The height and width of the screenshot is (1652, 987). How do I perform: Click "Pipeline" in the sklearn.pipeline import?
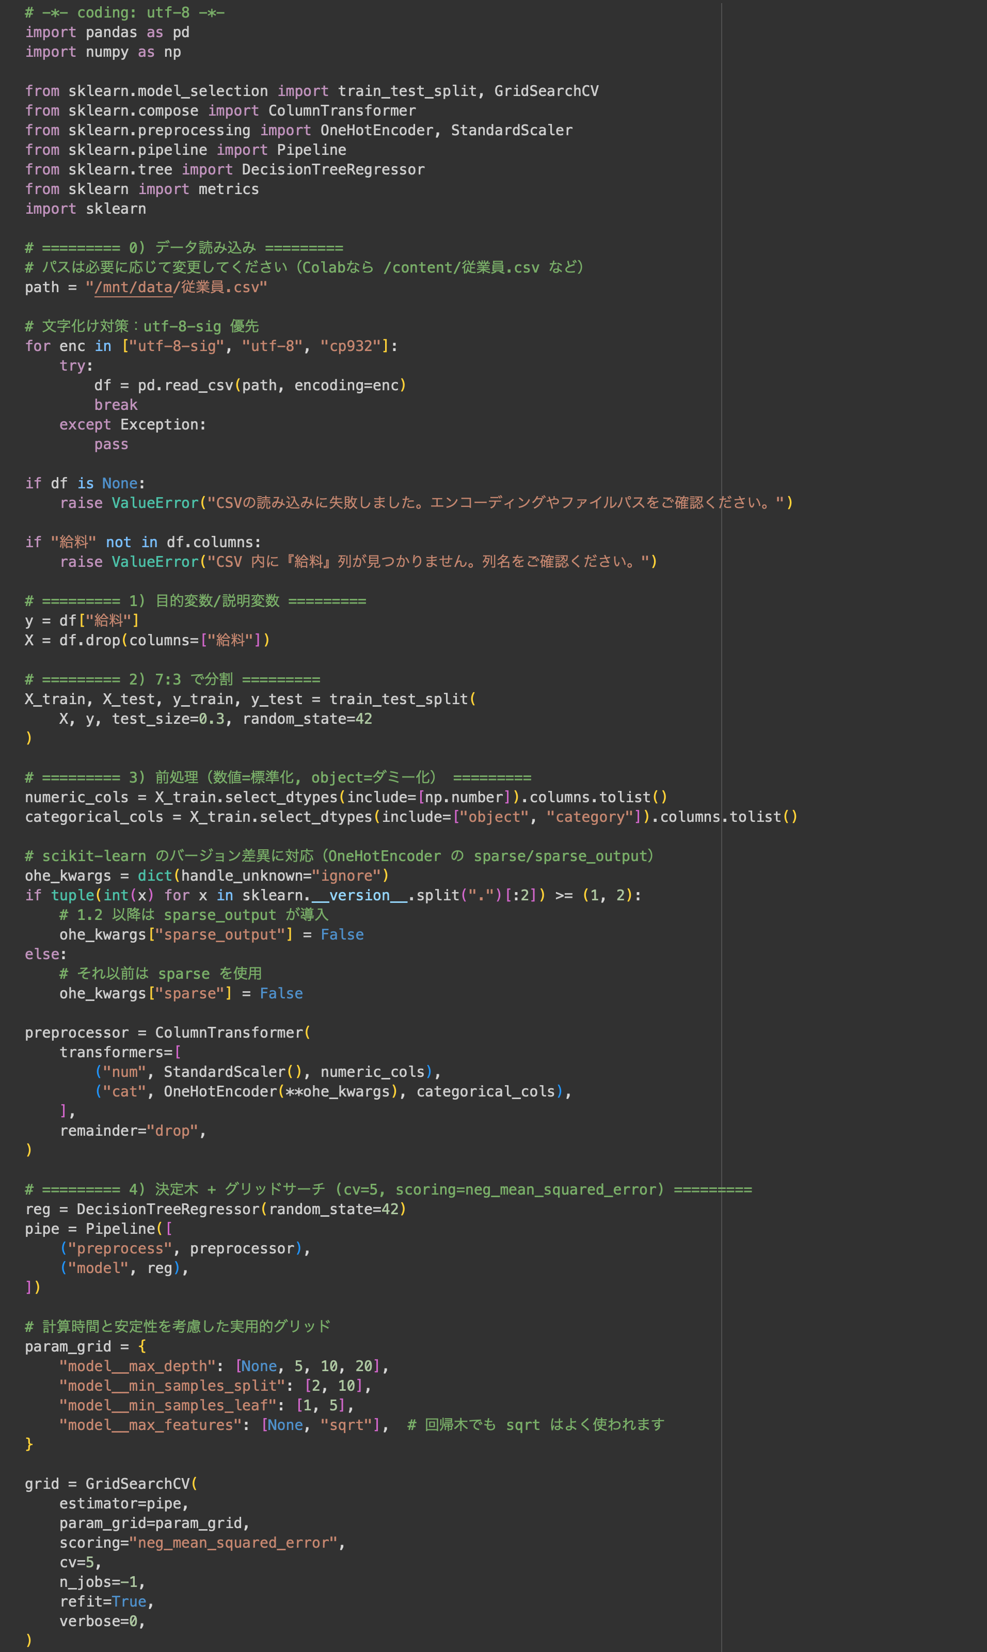311,150
